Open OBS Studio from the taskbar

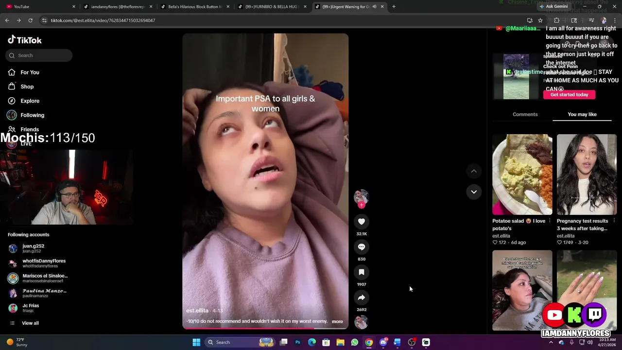412,342
